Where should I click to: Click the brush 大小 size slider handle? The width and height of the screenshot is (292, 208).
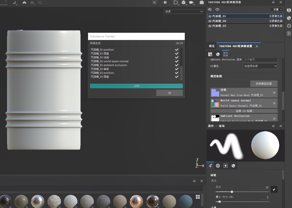[232, 192]
